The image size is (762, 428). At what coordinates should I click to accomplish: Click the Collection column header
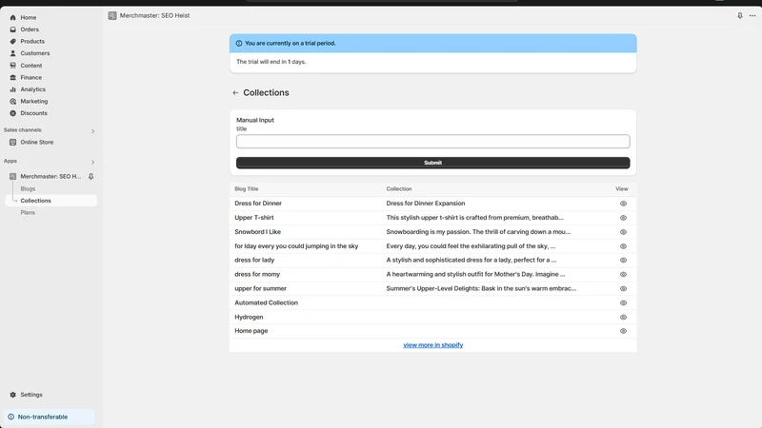pos(399,189)
